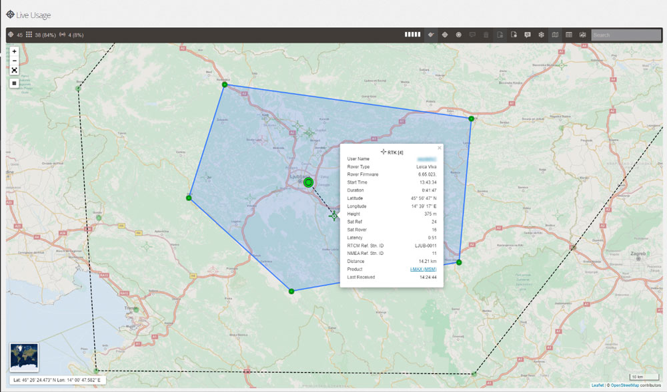Open the table grid view icon
This screenshot has width=667, height=392.
click(569, 35)
